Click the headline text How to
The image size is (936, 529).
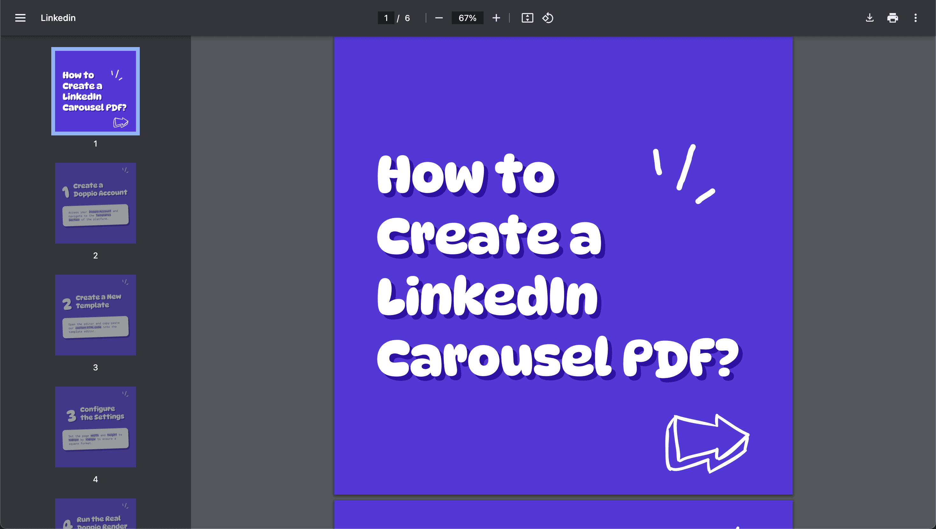(467, 175)
